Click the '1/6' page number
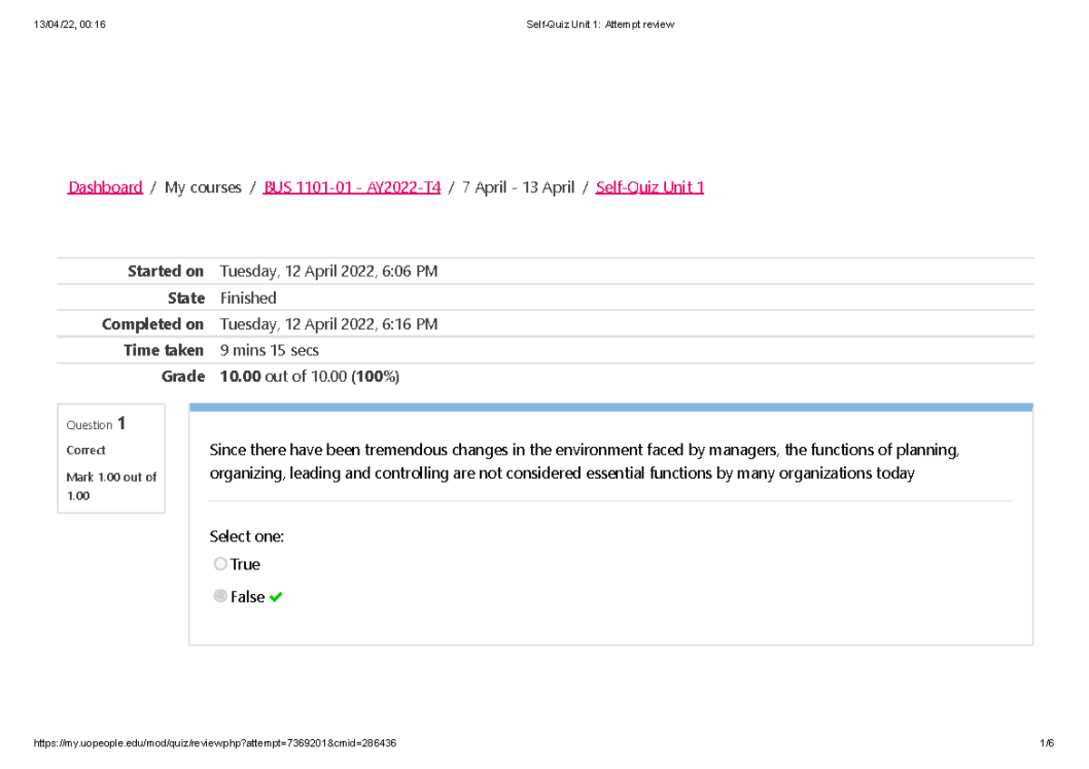The width and height of the screenshot is (1089, 769). [1047, 744]
